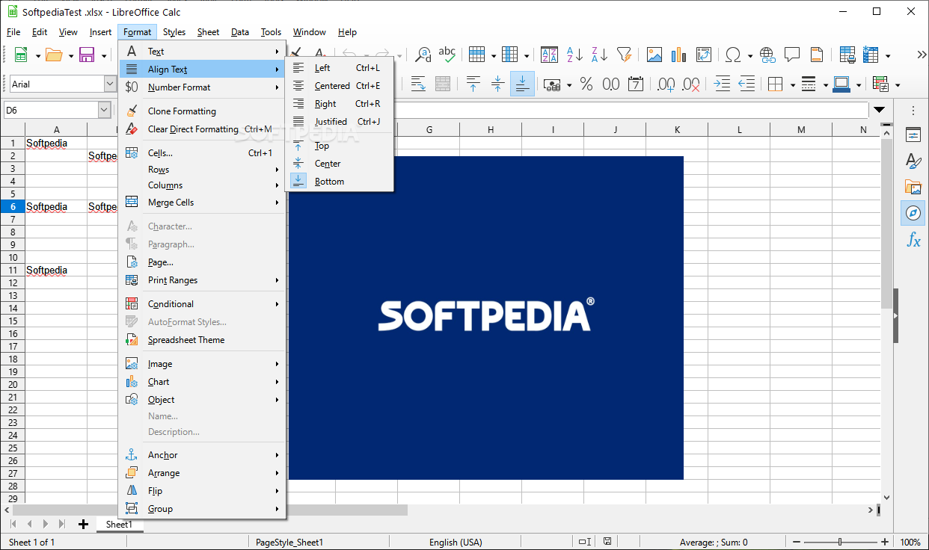
Task: Run the spelling check (abc) icon
Action: tap(447, 55)
